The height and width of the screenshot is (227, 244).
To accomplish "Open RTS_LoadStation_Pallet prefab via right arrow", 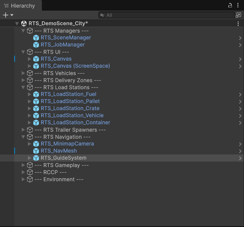I will click(240, 102).
